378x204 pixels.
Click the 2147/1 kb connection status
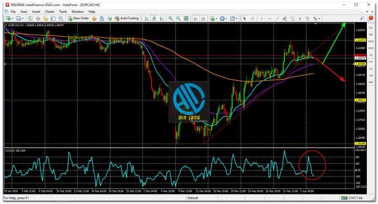(352, 198)
